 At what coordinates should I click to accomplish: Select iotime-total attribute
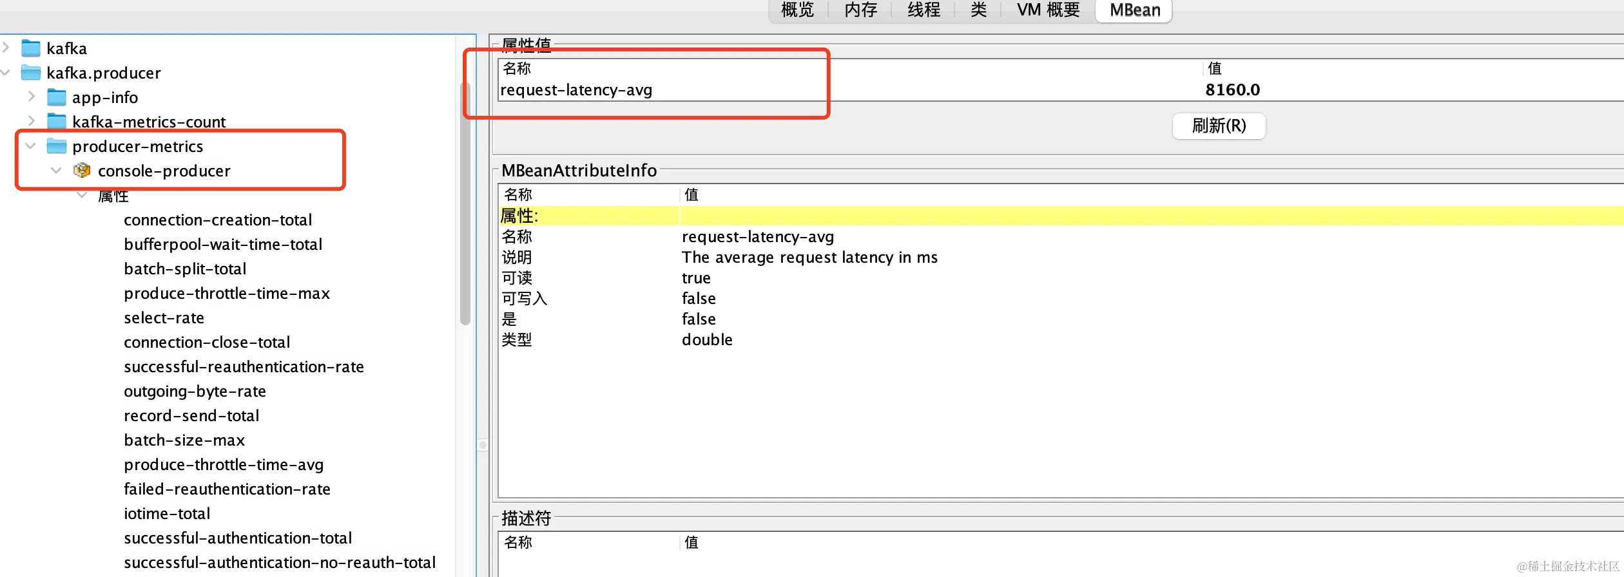pyautogui.click(x=167, y=514)
